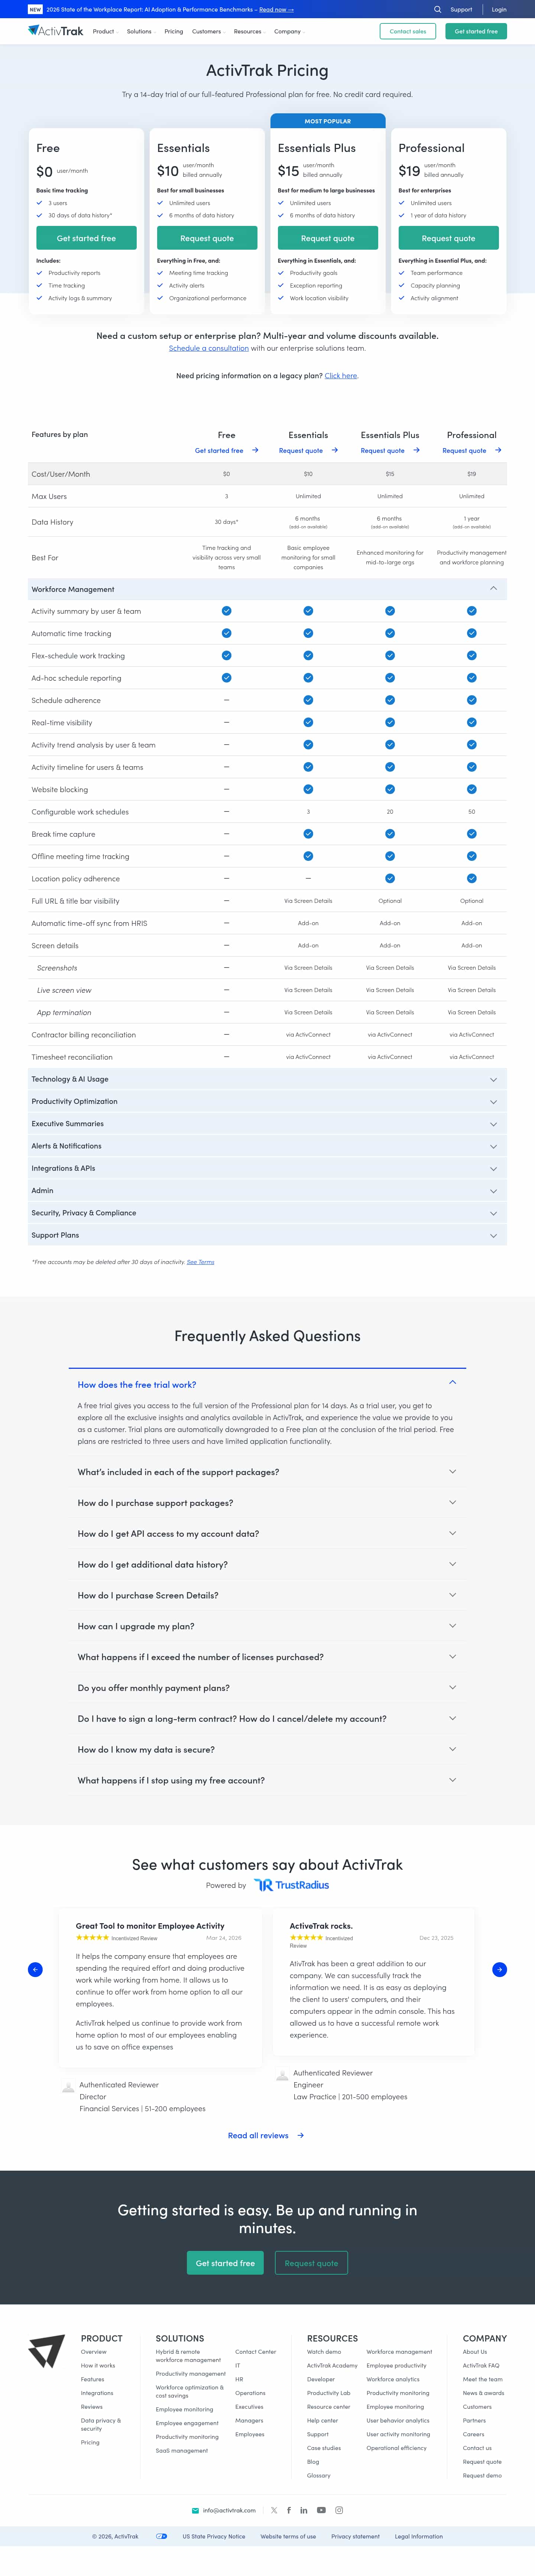Click the Instagram icon in footer
This screenshot has width=535, height=2576.
tap(339, 2510)
